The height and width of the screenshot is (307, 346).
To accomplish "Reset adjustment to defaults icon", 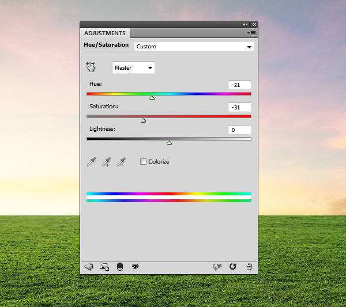I will coord(233,267).
